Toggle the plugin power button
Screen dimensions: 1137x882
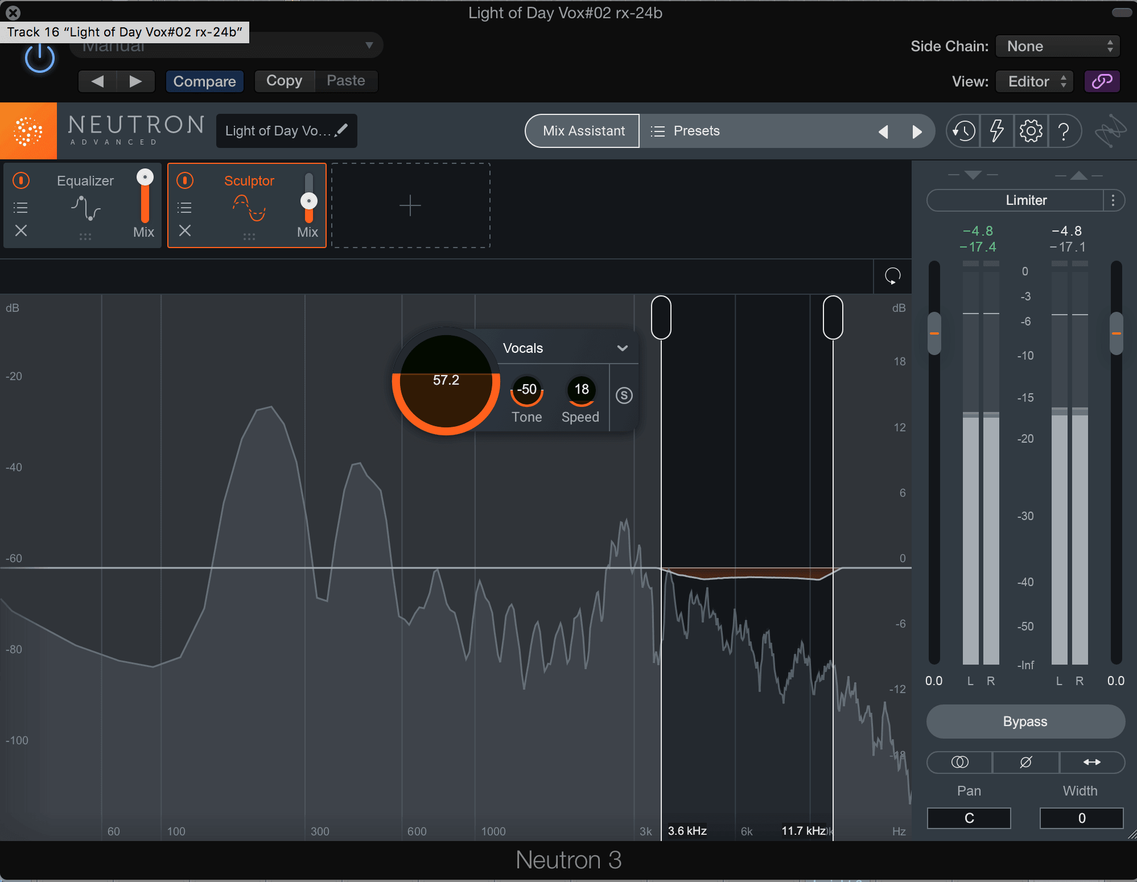40,58
